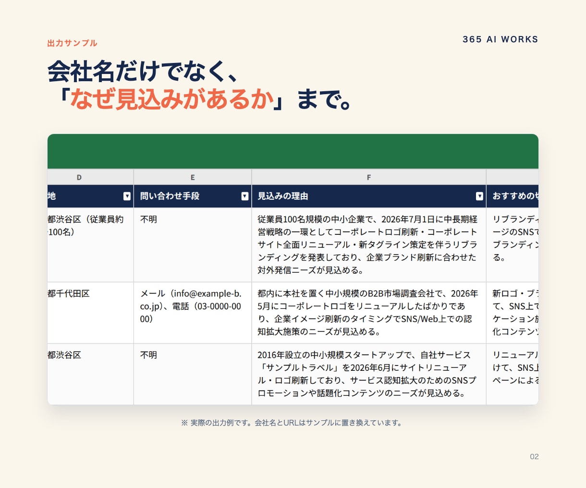The image size is (586, 488).
Task: Select the 不明 cell beside サンプルトラベル row
Action: coord(193,374)
